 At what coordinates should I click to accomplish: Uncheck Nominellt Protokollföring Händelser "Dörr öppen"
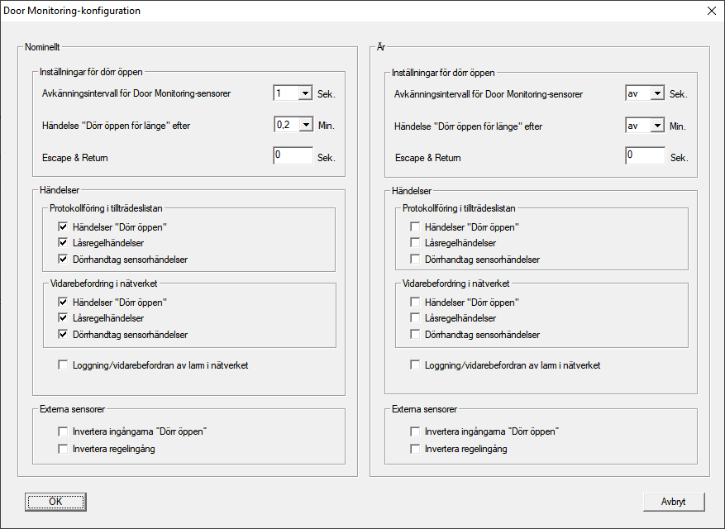coord(64,227)
